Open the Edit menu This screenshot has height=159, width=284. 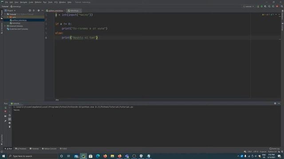click(11, 2)
